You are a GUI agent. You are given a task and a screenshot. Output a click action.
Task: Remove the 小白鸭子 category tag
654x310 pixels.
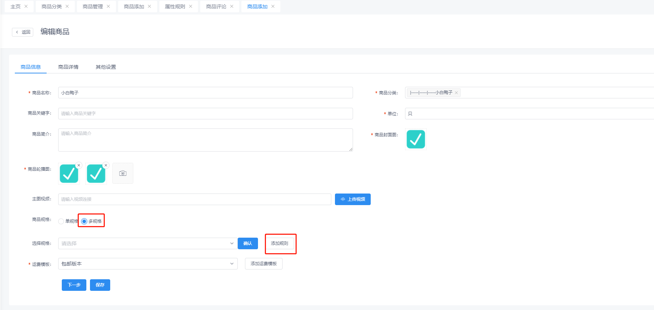(456, 93)
